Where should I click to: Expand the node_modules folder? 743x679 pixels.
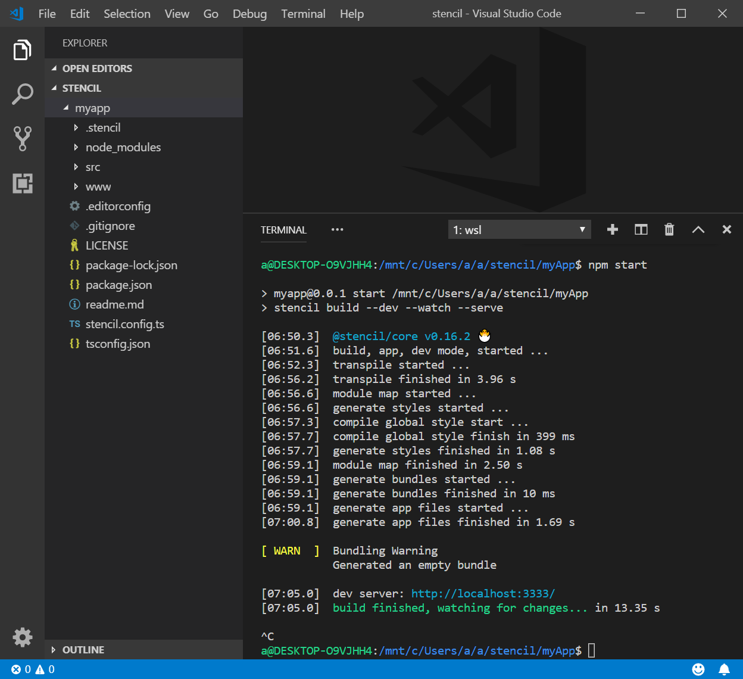(123, 147)
